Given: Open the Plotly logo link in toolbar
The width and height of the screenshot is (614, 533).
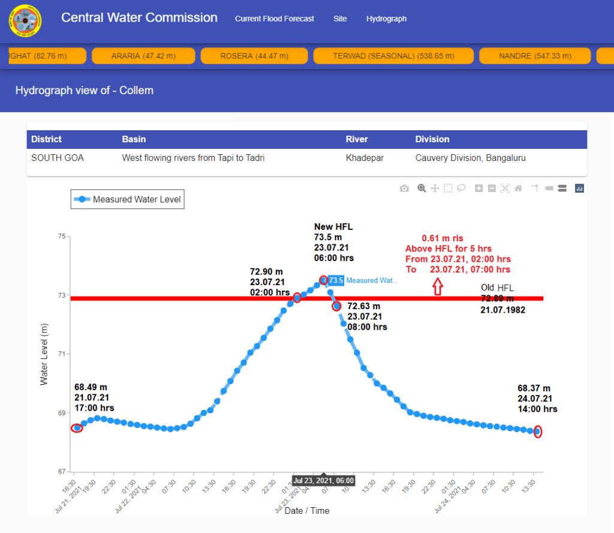Looking at the screenshot, I should 579,188.
